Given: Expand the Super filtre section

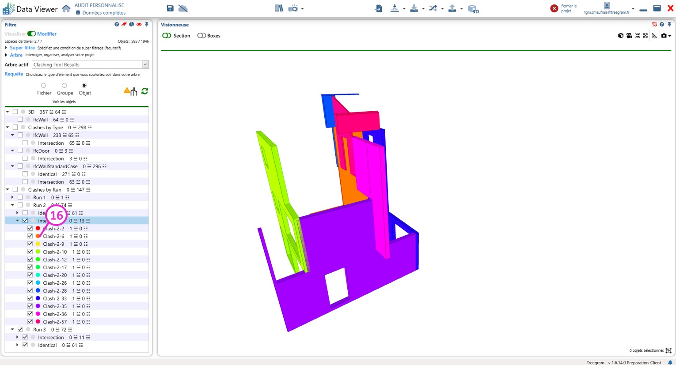Looking at the screenshot, I should tap(6, 48).
